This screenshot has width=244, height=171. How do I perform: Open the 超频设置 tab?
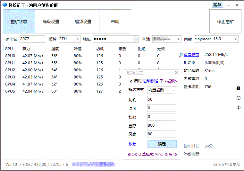point(83,21)
